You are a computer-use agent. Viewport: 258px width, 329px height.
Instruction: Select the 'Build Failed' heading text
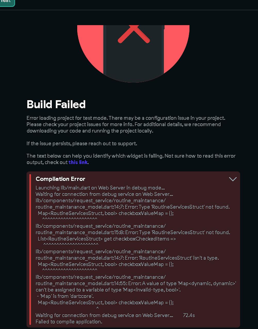[56, 105]
